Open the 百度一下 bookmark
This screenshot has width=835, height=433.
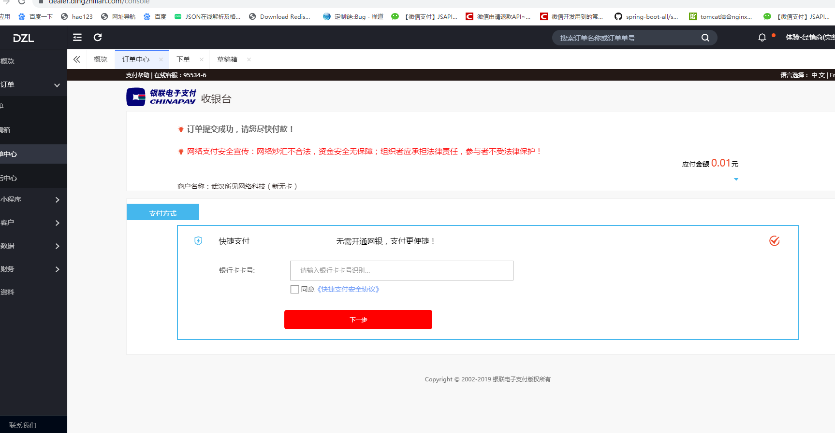[35, 16]
